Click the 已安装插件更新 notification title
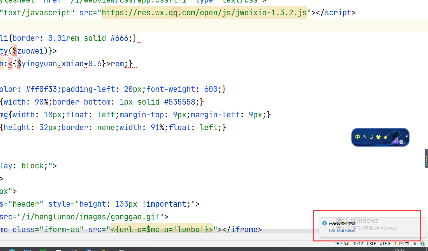This screenshot has width=428, height=251. point(342,223)
